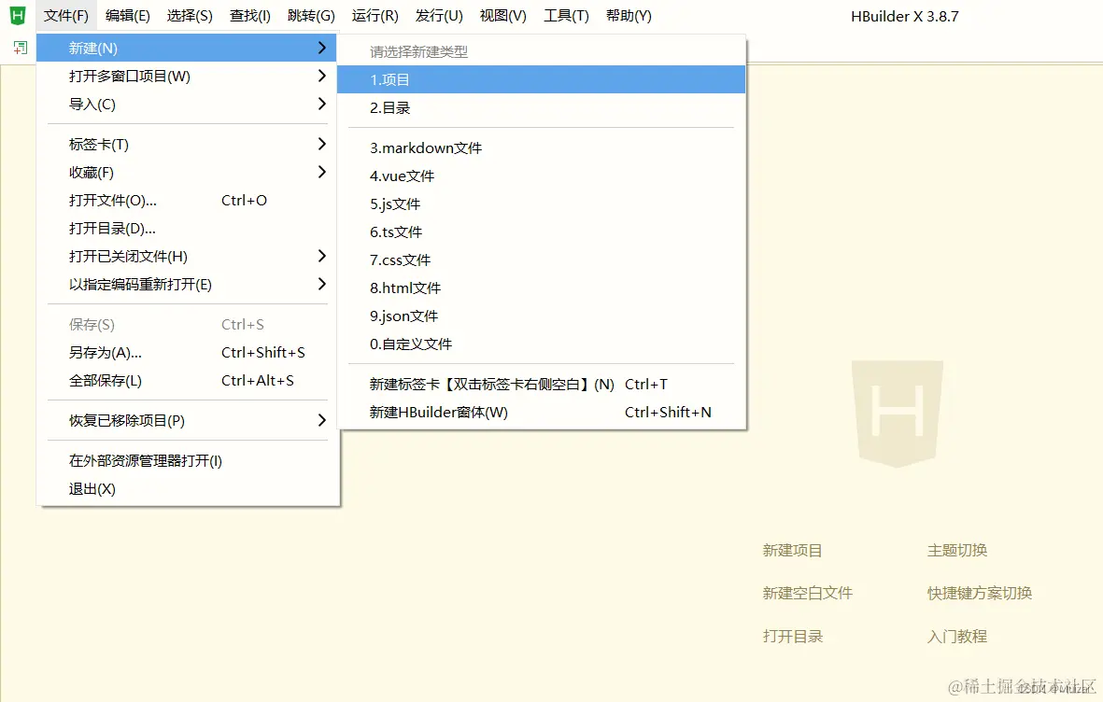Create a new 5.js文件

click(x=541, y=204)
